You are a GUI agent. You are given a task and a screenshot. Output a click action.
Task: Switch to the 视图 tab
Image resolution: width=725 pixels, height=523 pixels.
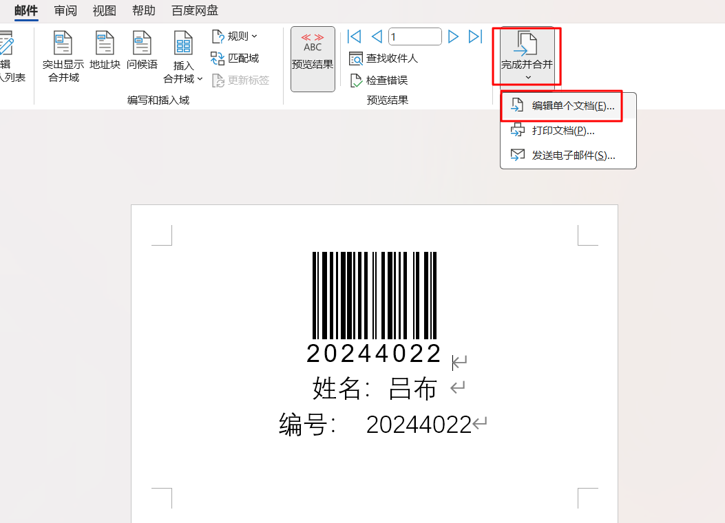[104, 10]
